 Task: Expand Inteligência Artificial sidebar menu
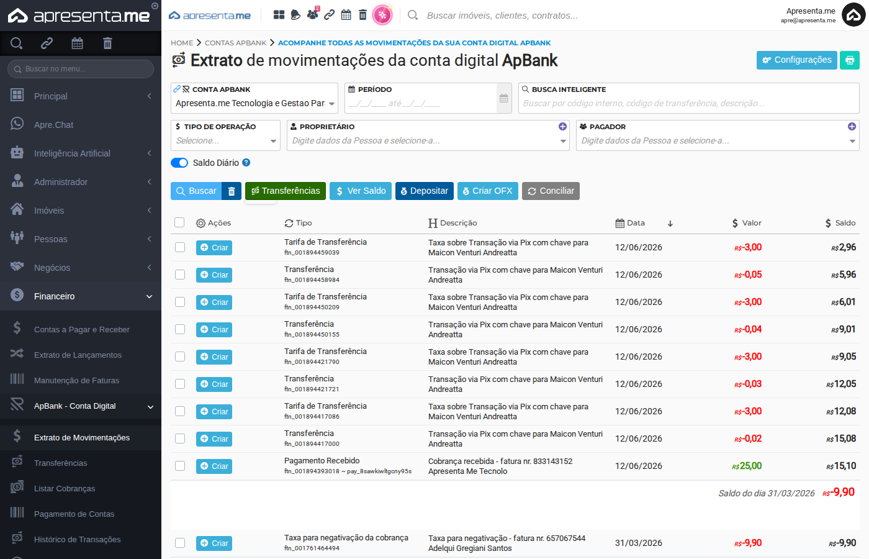tap(81, 153)
